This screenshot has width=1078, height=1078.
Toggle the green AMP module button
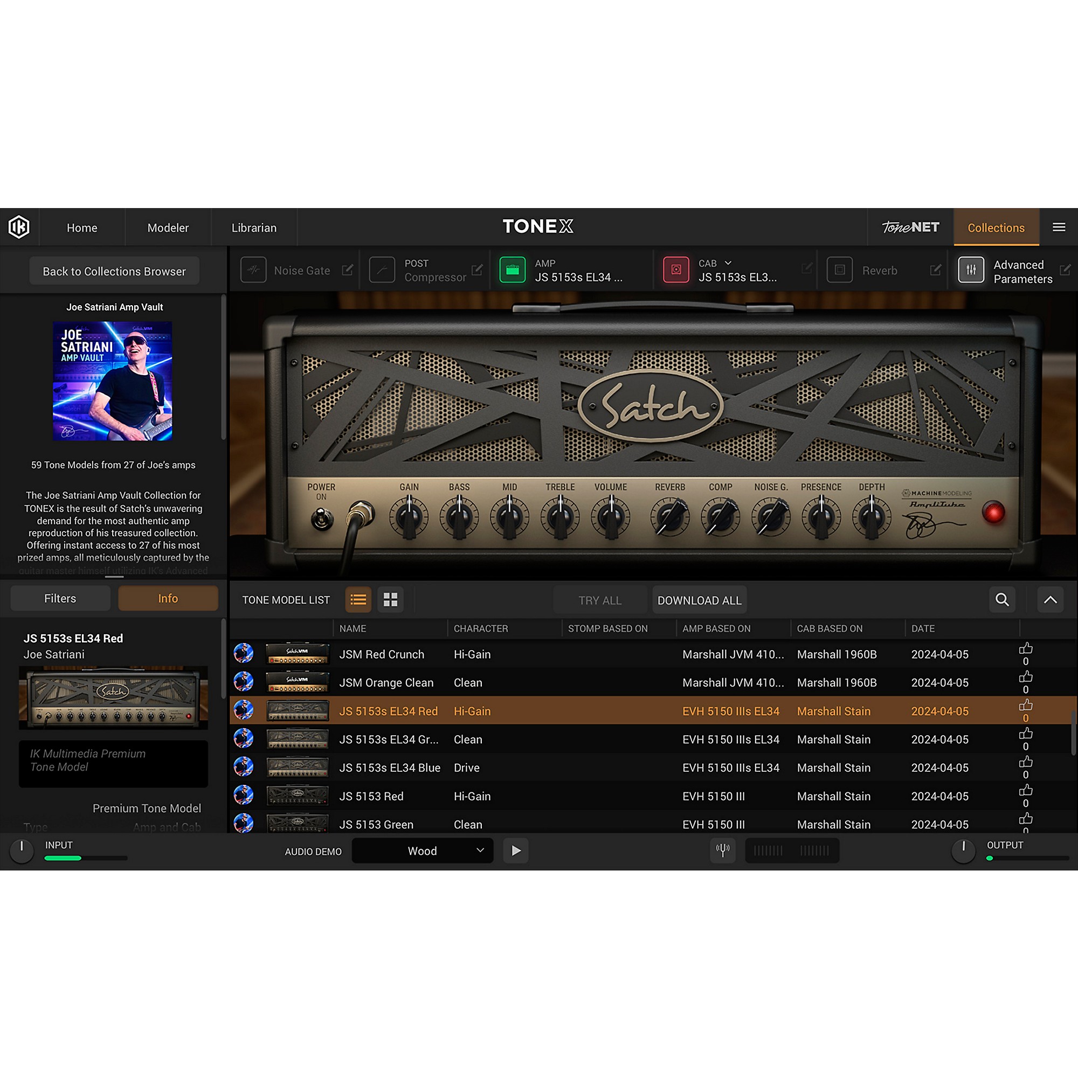[512, 270]
